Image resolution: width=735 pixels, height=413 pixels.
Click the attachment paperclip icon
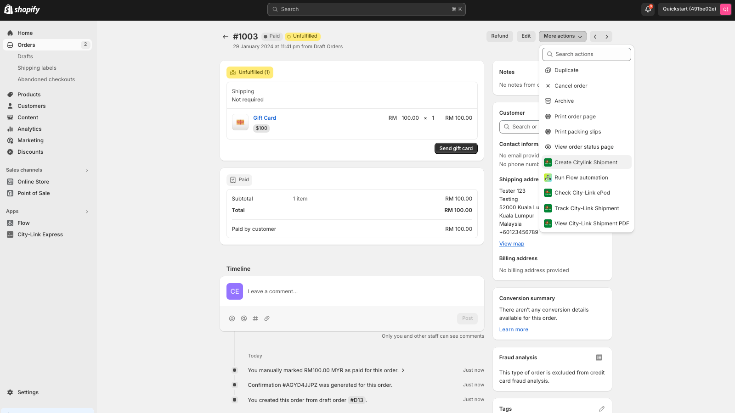pos(267,318)
